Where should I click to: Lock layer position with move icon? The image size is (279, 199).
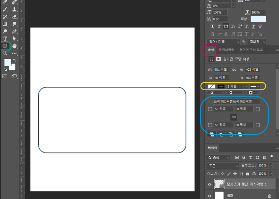click(235, 174)
